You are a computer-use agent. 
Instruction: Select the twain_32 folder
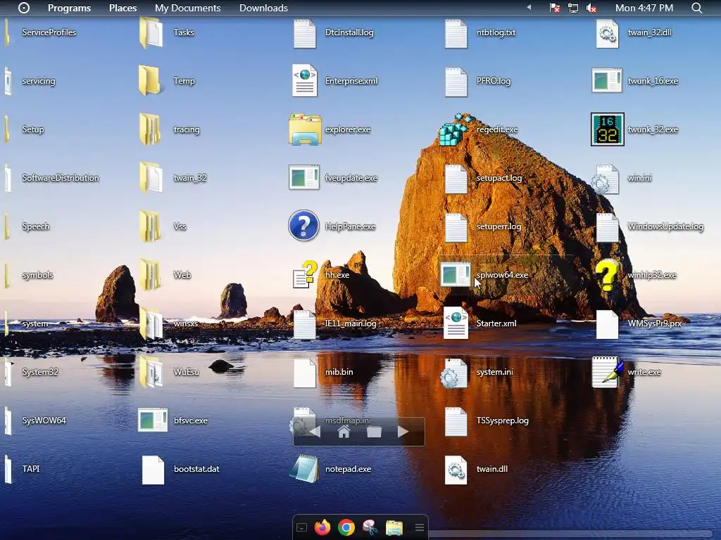coord(151,178)
